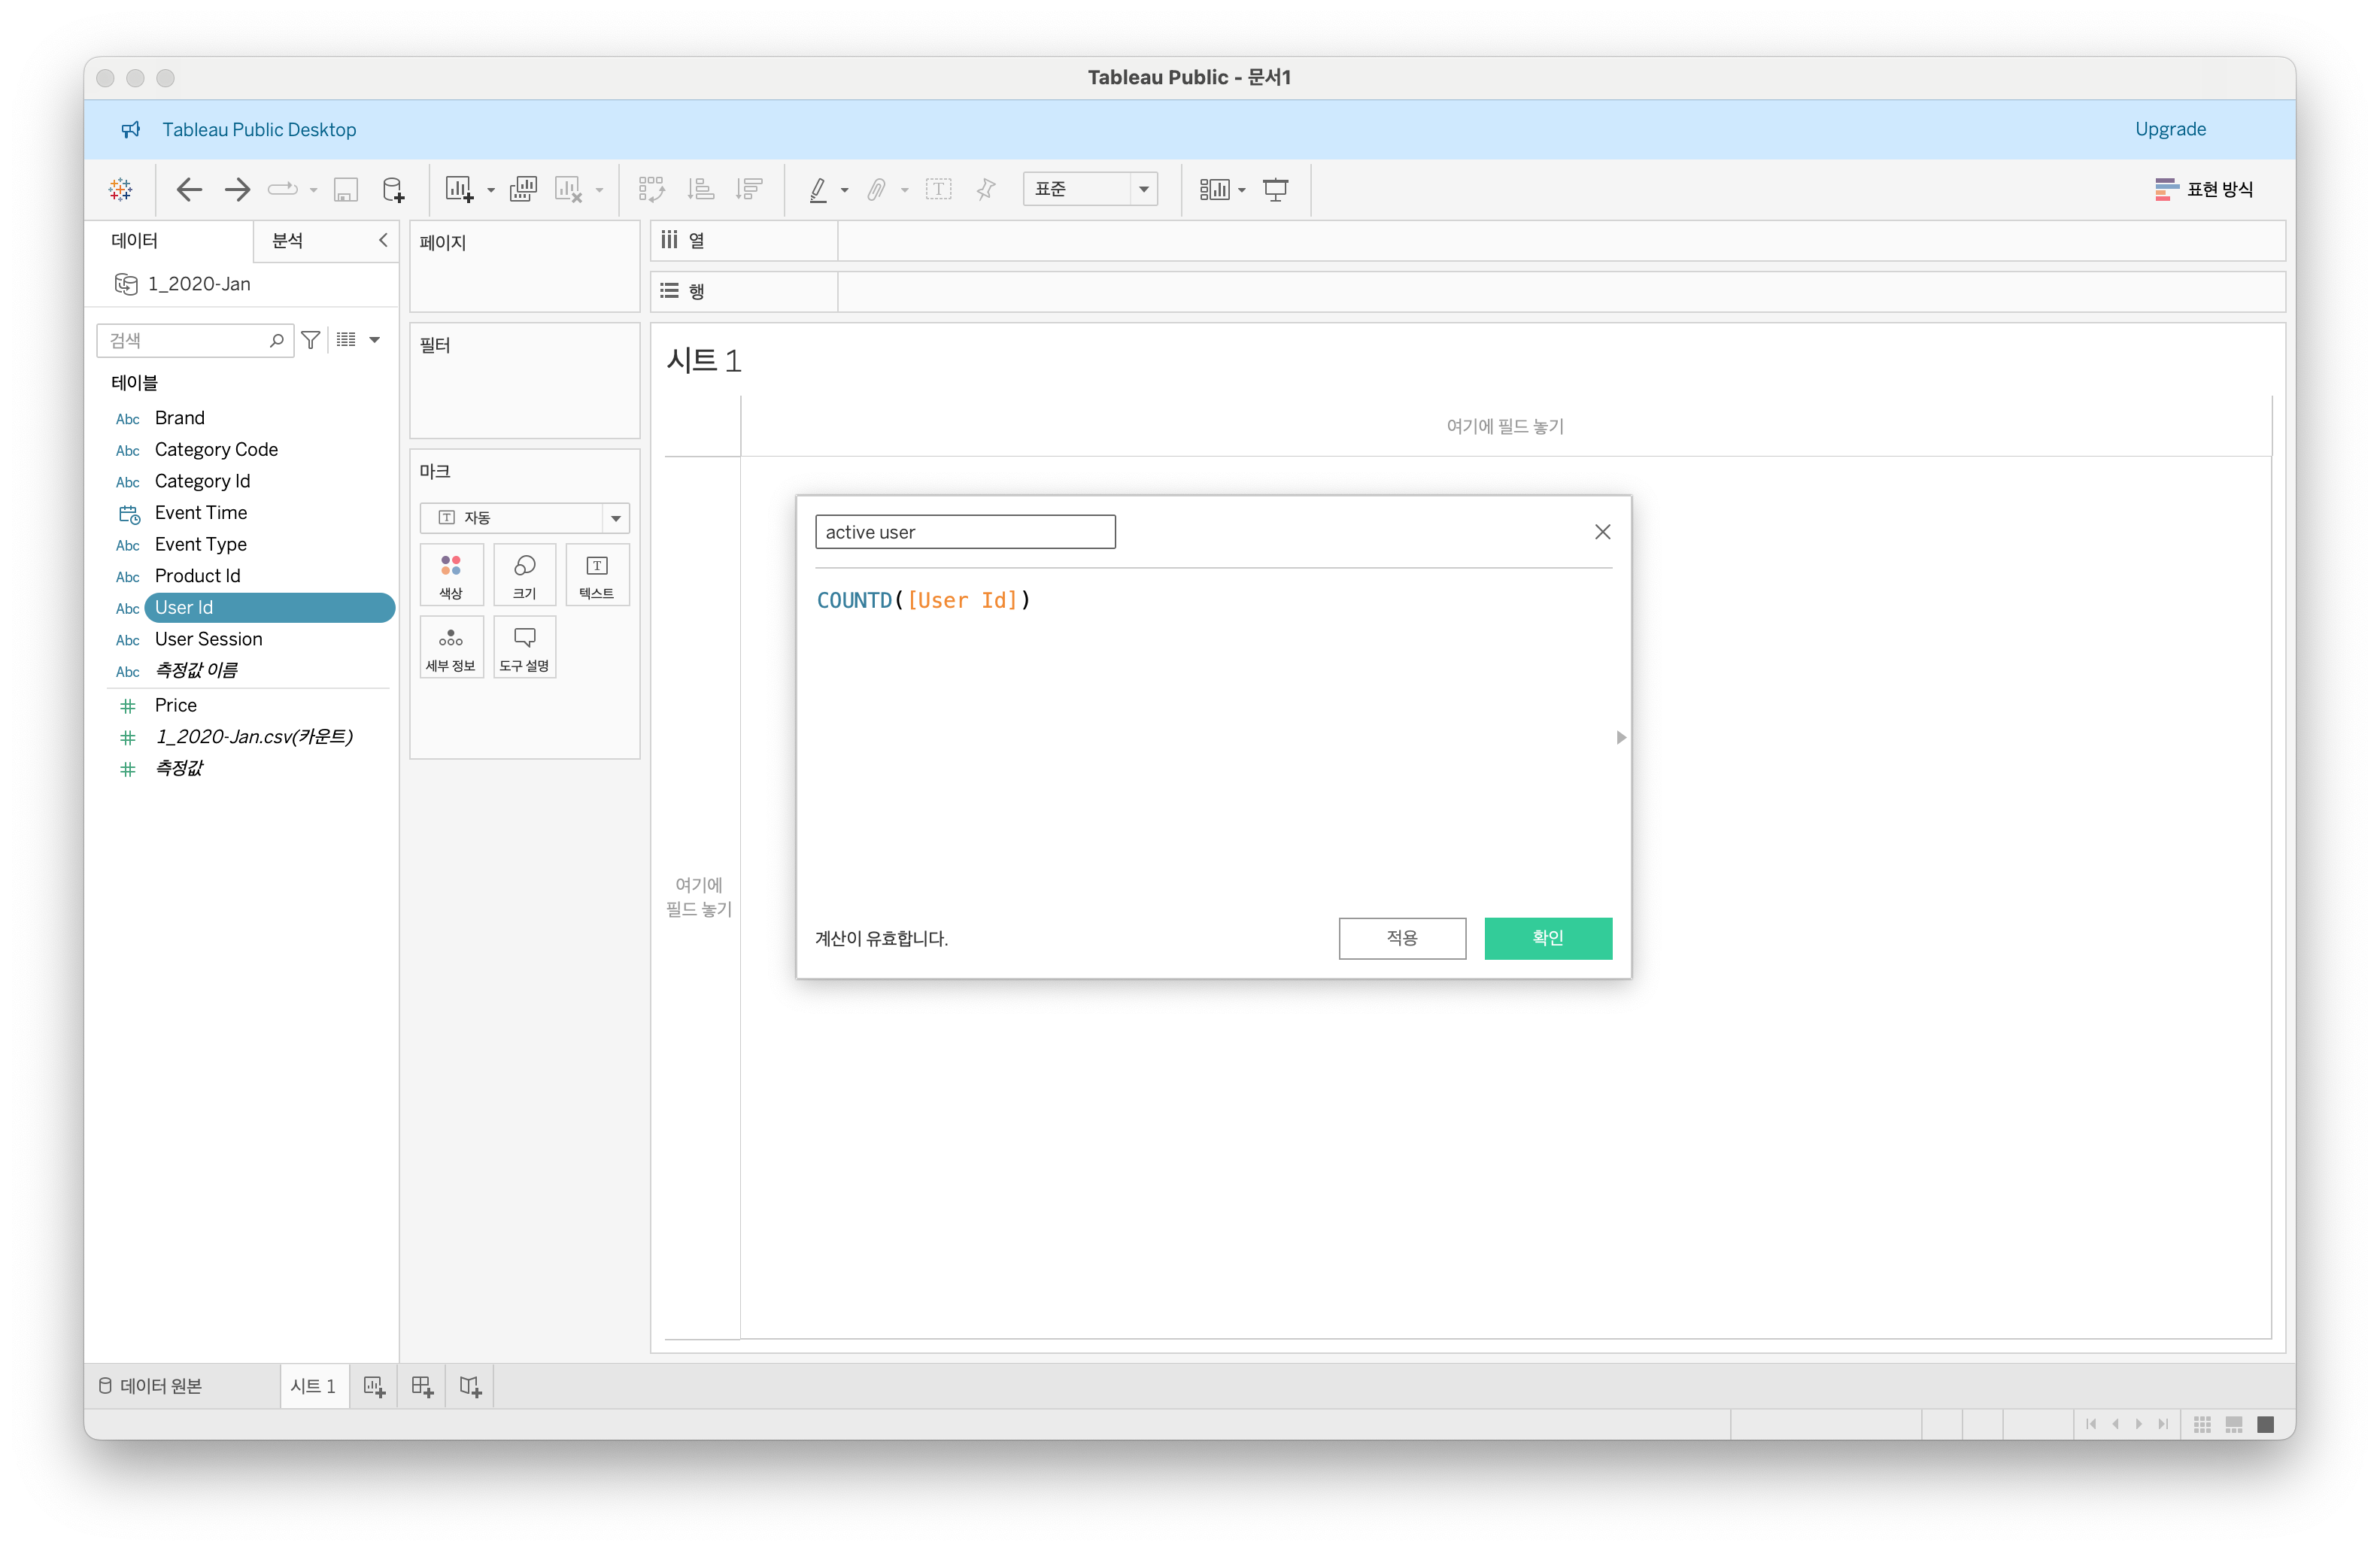Click the duplicate sheet toolbar icon

tap(523, 189)
